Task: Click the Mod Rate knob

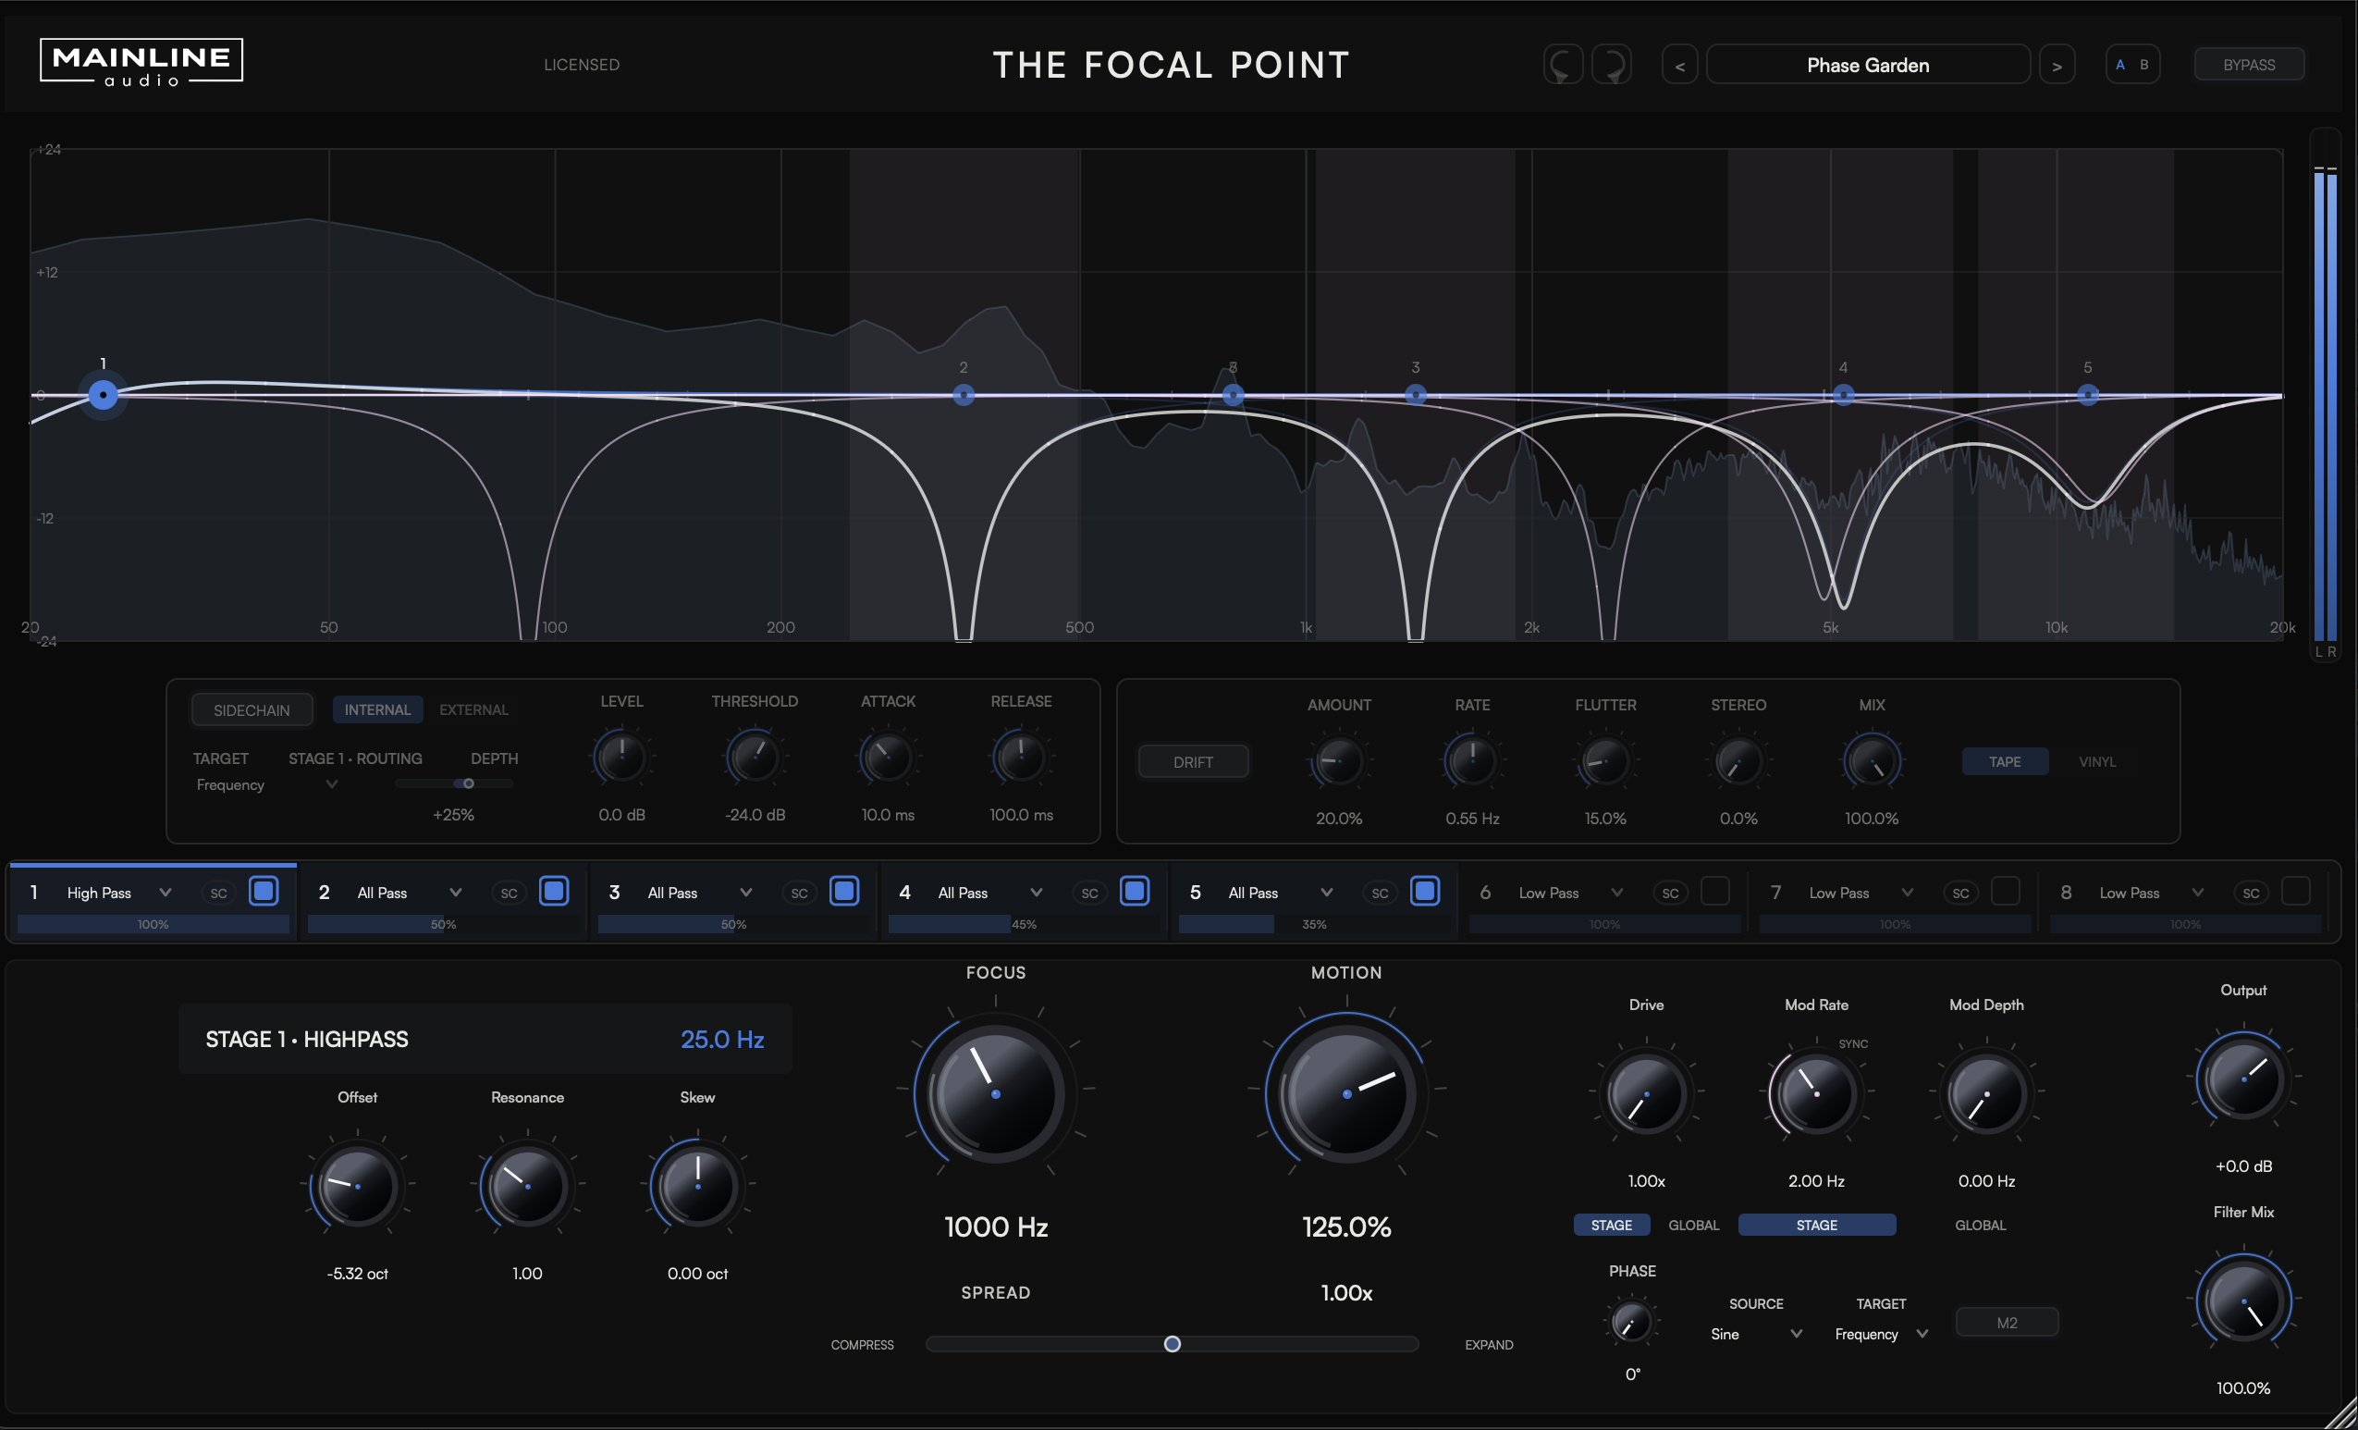Action: [x=1815, y=1093]
